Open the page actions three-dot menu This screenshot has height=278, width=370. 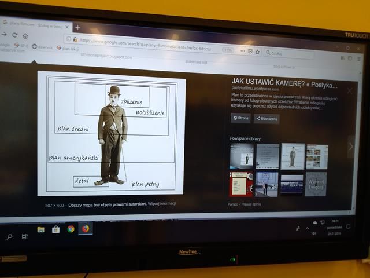click(x=243, y=51)
